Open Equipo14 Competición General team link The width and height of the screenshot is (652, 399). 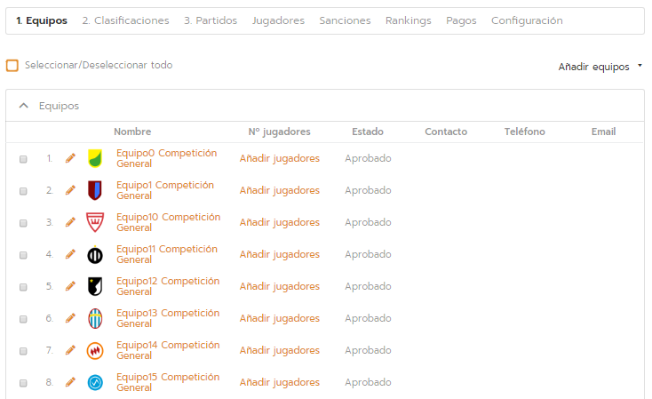pos(168,350)
